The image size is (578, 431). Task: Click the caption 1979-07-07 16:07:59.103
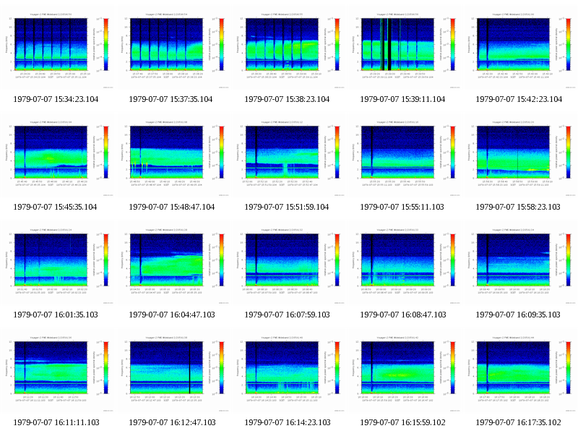(287, 315)
